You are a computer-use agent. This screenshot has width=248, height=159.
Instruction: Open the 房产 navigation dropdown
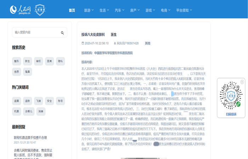[x=135, y=10]
